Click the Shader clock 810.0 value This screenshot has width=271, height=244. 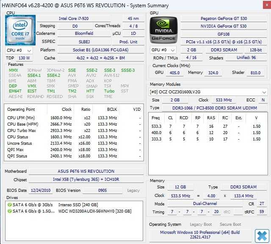click(255, 73)
